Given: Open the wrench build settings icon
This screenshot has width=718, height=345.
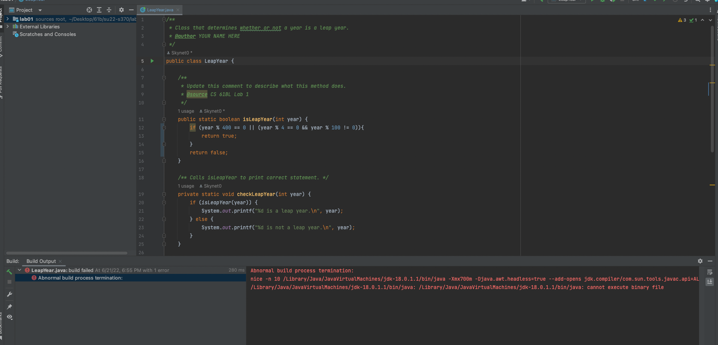Looking at the screenshot, I should click(x=9, y=294).
